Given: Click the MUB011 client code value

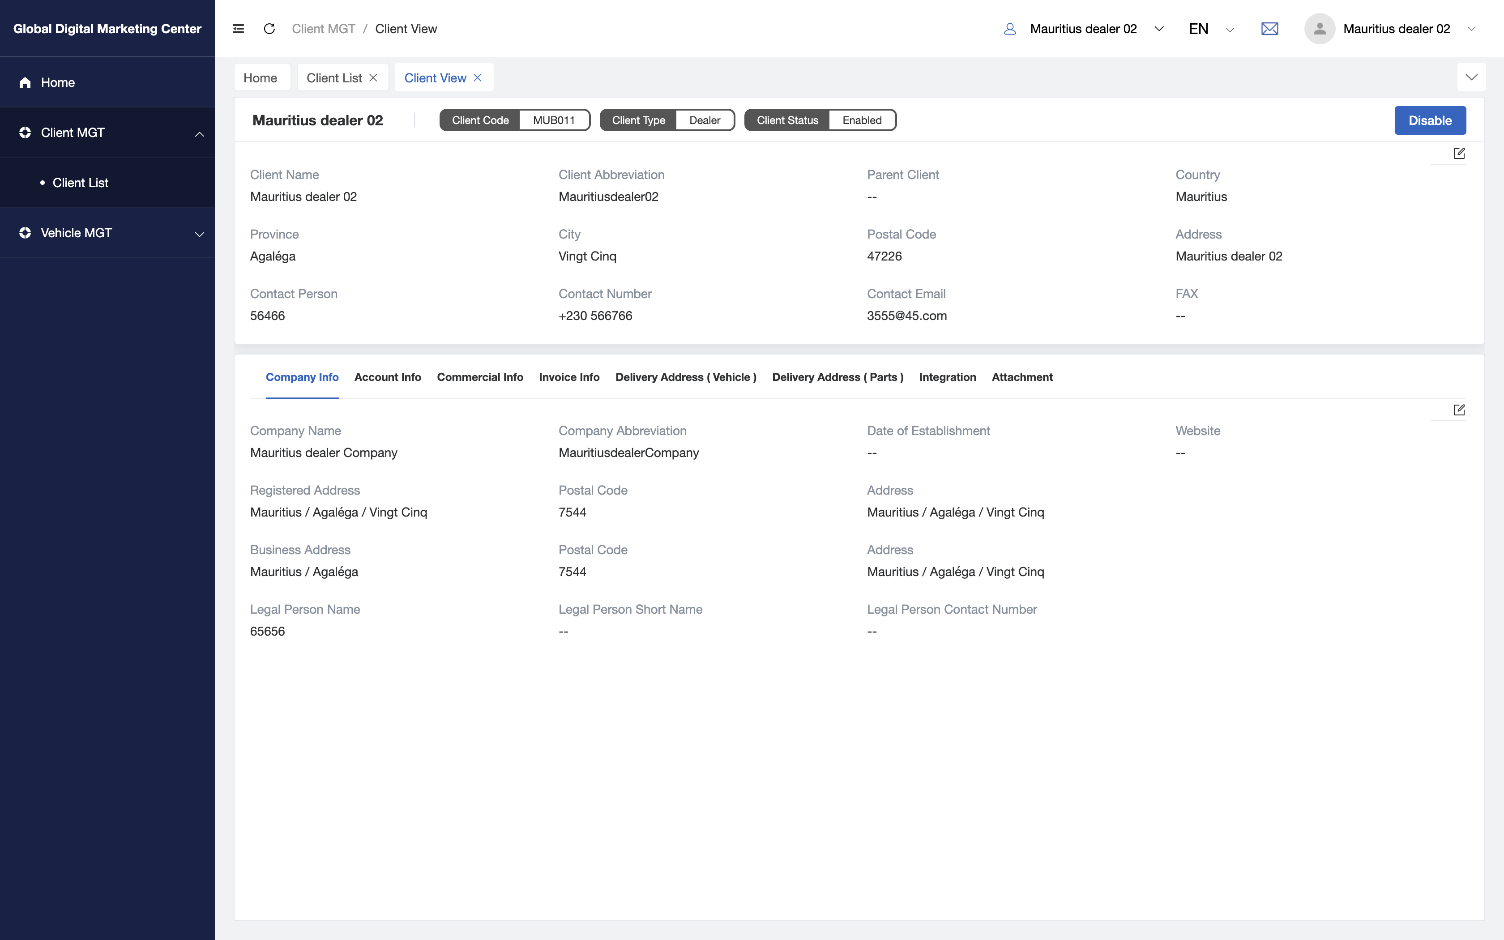Looking at the screenshot, I should [554, 120].
